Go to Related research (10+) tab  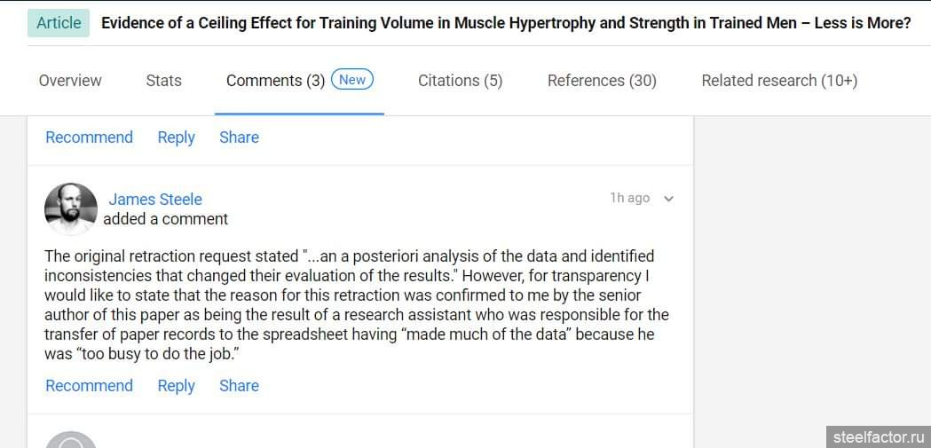779,81
